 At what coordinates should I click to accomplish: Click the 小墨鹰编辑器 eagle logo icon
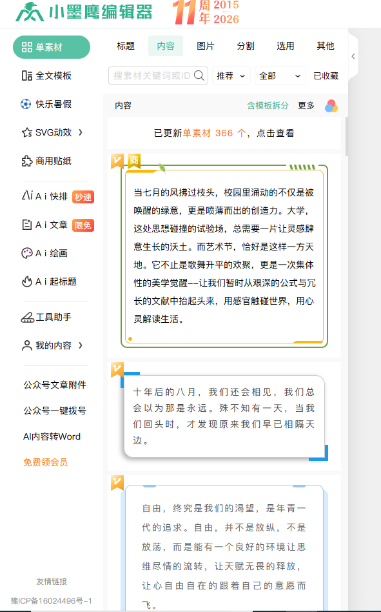pos(30,12)
